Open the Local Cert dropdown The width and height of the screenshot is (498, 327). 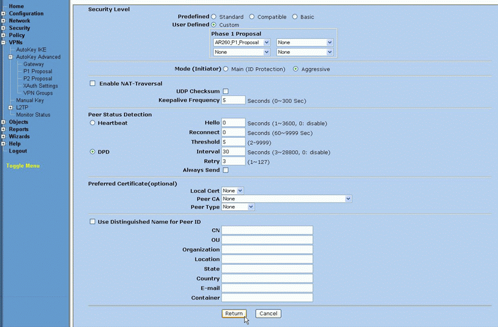(233, 190)
